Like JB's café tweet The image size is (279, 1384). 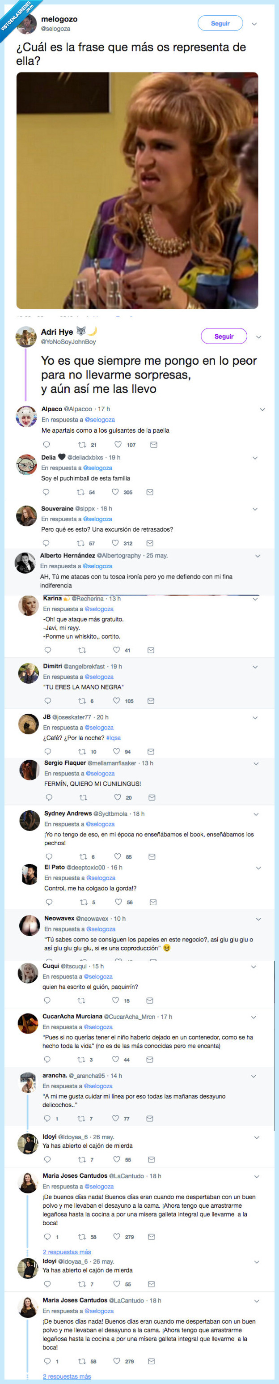(x=116, y=752)
